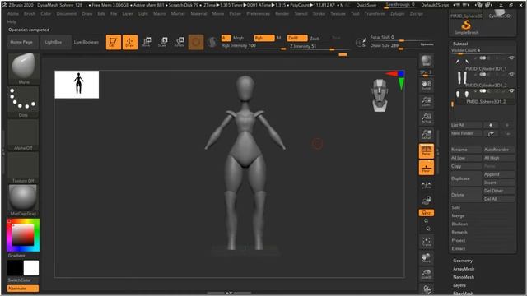Expand the ArrayMesh palette
Screen dimensions: 527x296
click(464, 269)
